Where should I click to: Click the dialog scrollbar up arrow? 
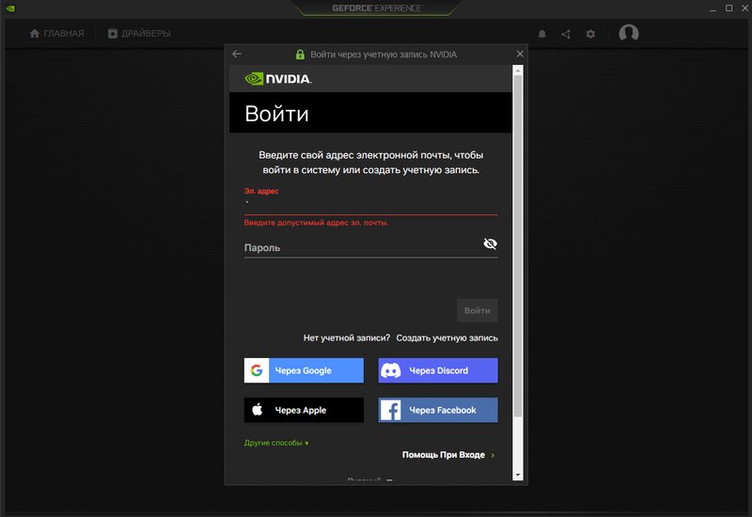pyautogui.click(x=518, y=70)
